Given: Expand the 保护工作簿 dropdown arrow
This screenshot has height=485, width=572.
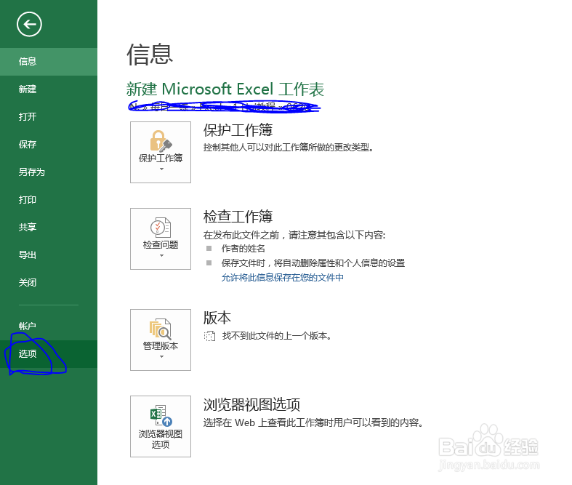Looking at the screenshot, I should pos(161,169).
